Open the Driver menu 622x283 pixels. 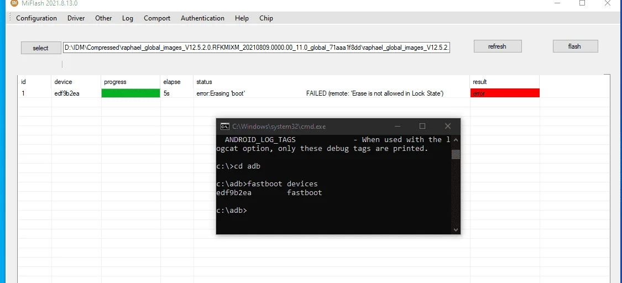(x=76, y=18)
